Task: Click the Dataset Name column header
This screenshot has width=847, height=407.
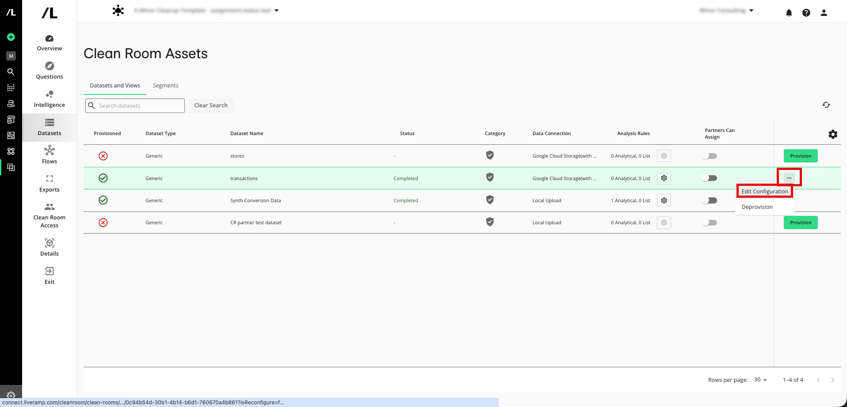Action: [x=247, y=133]
